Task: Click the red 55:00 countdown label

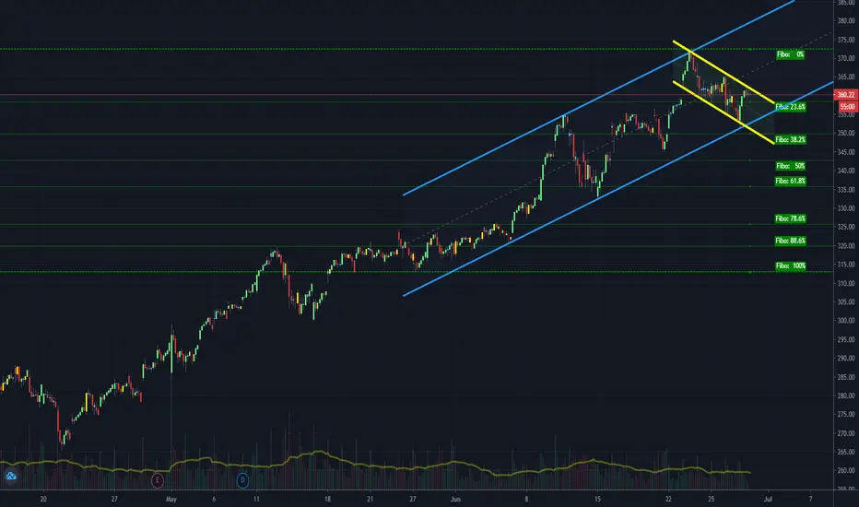Action: pyautogui.click(x=847, y=107)
